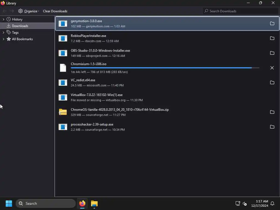This screenshot has width=280, height=210.
Task: Click the ChromeOS-Vanilla zip folder icon
Action: coord(63,112)
